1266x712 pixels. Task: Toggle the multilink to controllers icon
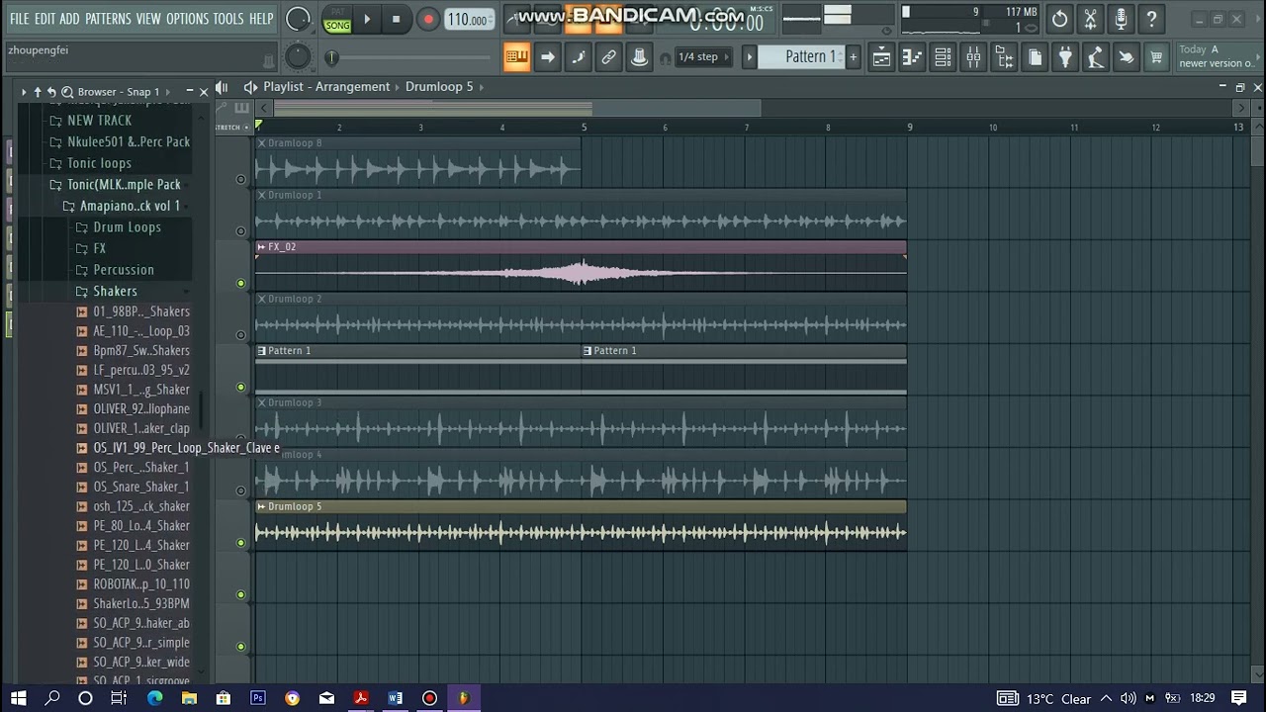tap(639, 57)
